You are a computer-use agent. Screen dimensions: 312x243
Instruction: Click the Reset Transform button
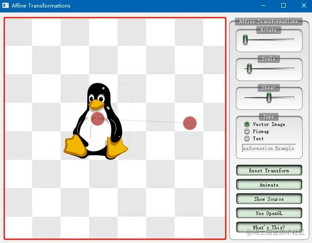pos(269,170)
